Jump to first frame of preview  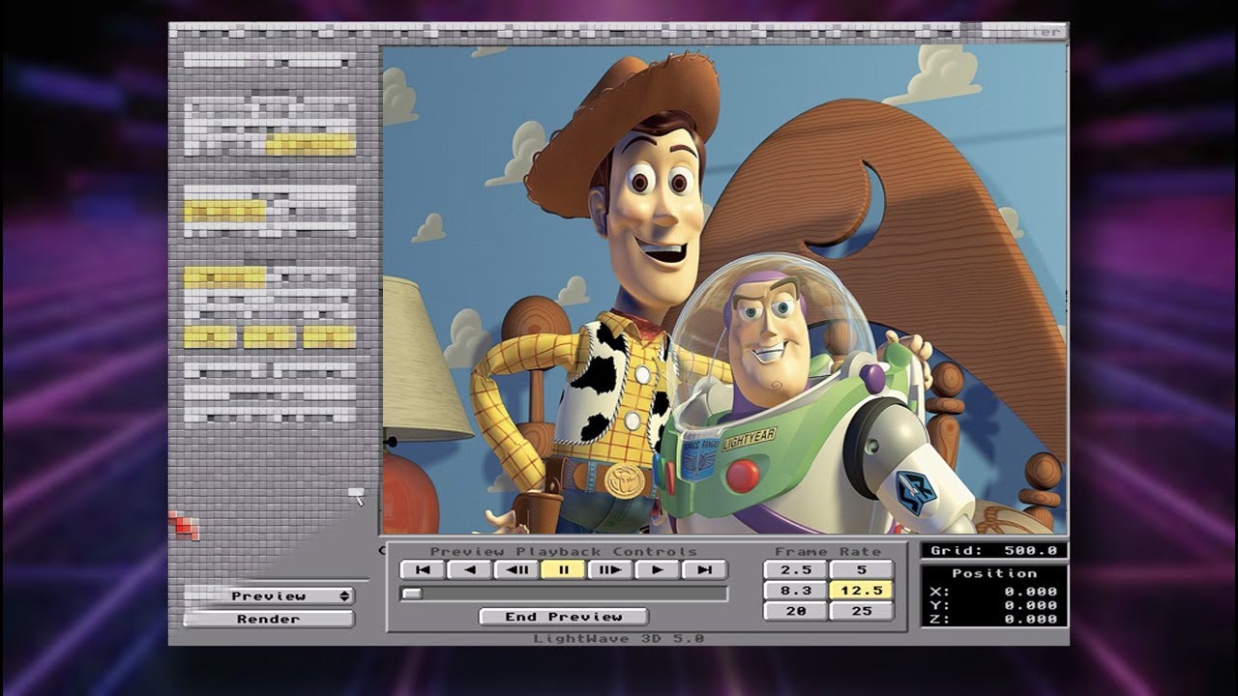422,570
